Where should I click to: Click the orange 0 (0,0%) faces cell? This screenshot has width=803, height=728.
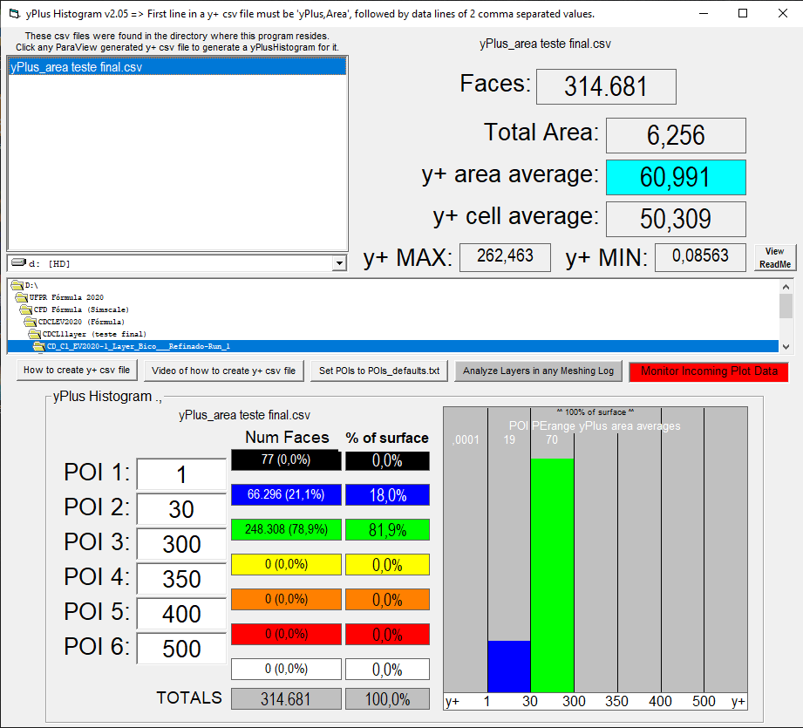[286, 599]
